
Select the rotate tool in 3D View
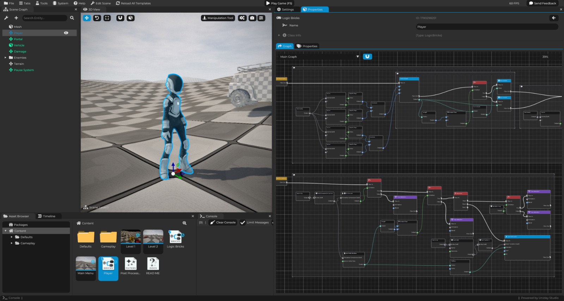tap(97, 18)
